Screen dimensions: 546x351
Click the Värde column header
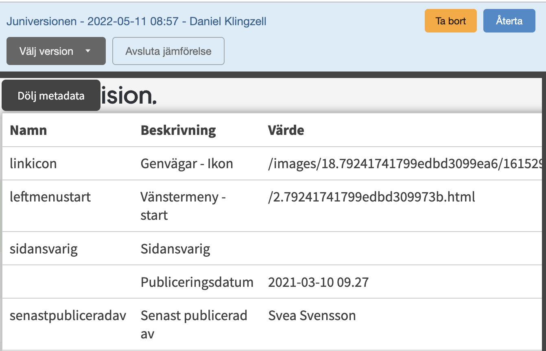[x=286, y=130]
